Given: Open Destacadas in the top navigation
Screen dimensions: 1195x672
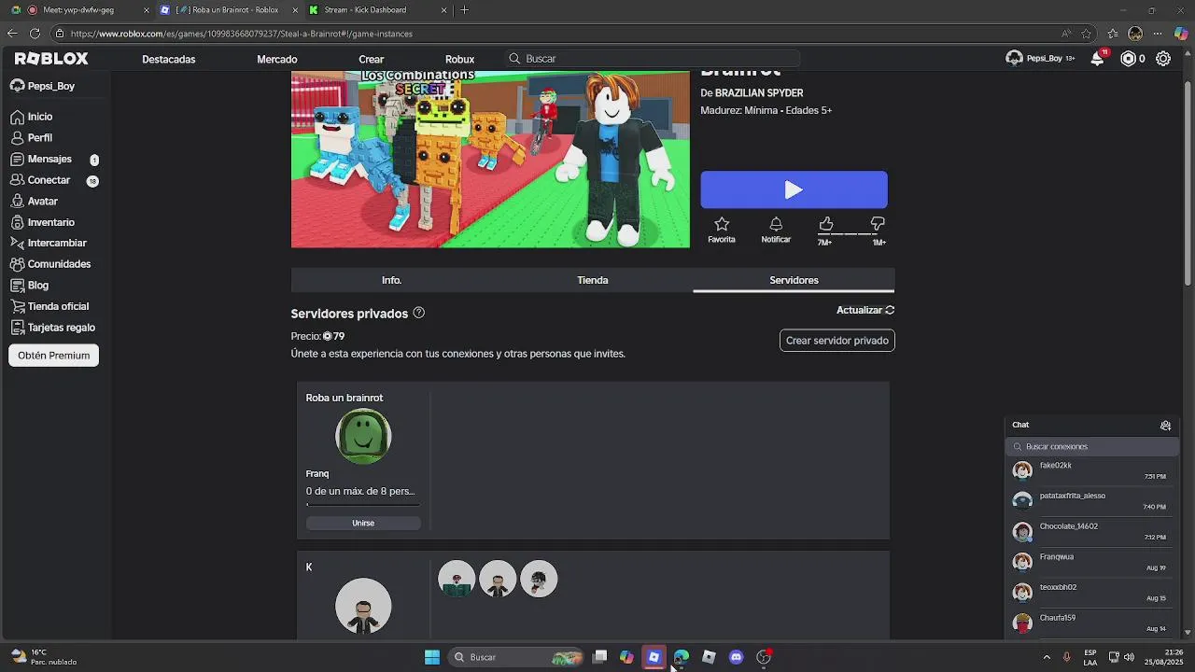Looking at the screenshot, I should click(169, 59).
